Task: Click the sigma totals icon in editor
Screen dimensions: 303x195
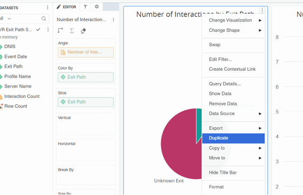Action: (72, 31)
